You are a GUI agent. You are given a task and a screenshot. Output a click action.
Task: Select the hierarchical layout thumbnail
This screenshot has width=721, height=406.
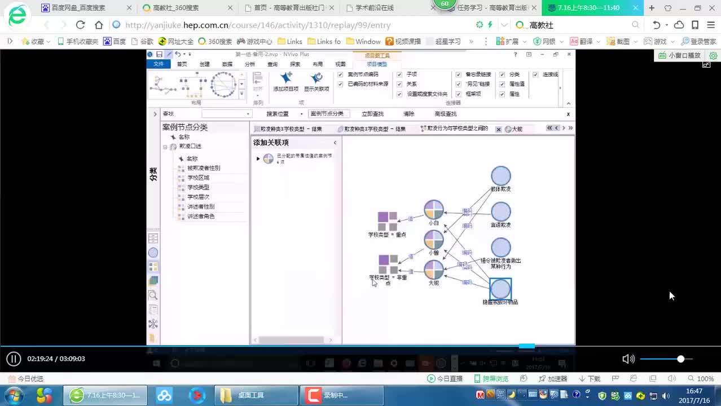click(x=193, y=85)
